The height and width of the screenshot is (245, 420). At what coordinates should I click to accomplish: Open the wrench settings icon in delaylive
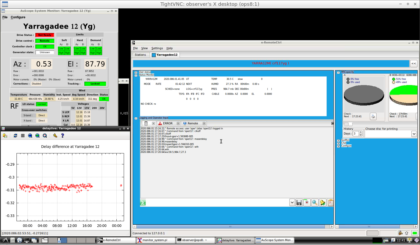pyautogui.click(x=55, y=136)
